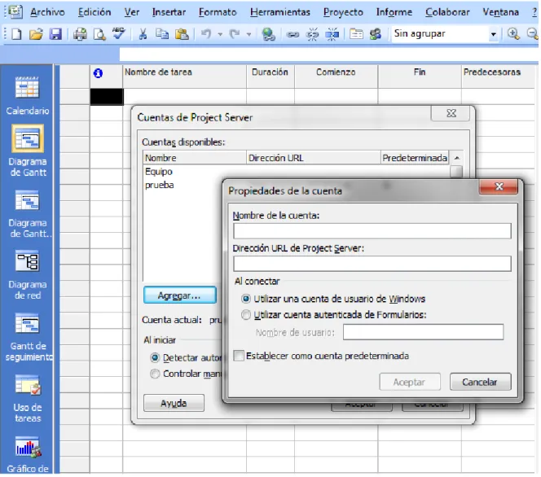541x477 pixels.
Task: Open a file with the folder icon
Action: point(36,34)
